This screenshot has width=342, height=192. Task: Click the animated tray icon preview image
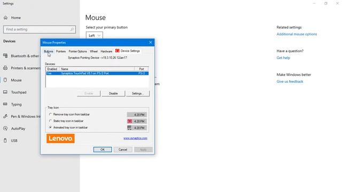(x=129, y=128)
